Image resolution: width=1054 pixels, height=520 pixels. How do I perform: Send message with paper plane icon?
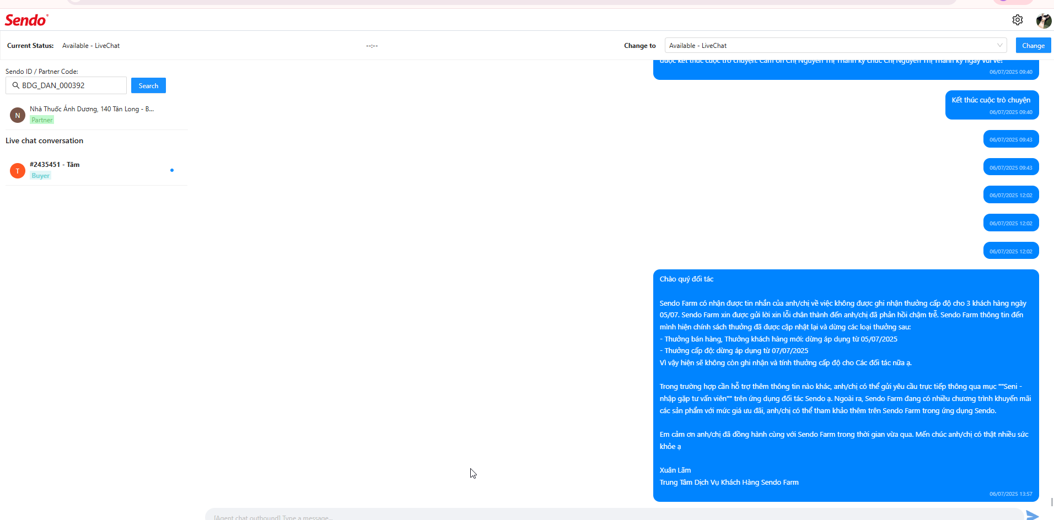(1032, 516)
